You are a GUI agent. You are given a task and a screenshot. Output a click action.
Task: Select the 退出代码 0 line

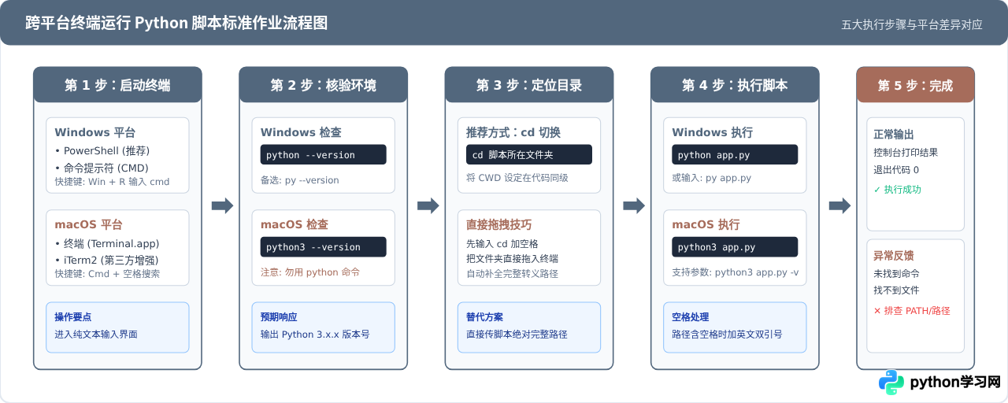click(896, 170)
